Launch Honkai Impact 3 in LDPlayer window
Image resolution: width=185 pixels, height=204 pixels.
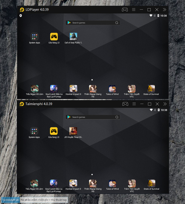[73, 90]
